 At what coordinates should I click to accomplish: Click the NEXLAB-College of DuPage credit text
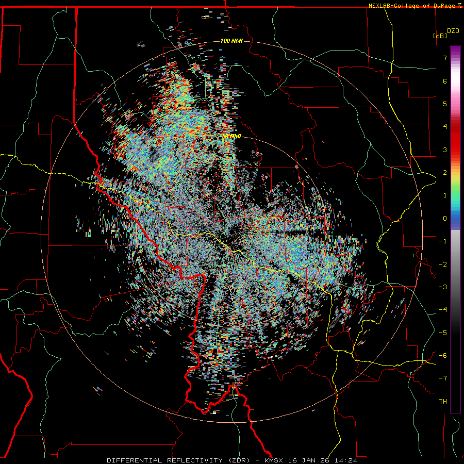(x=411, y=6)
